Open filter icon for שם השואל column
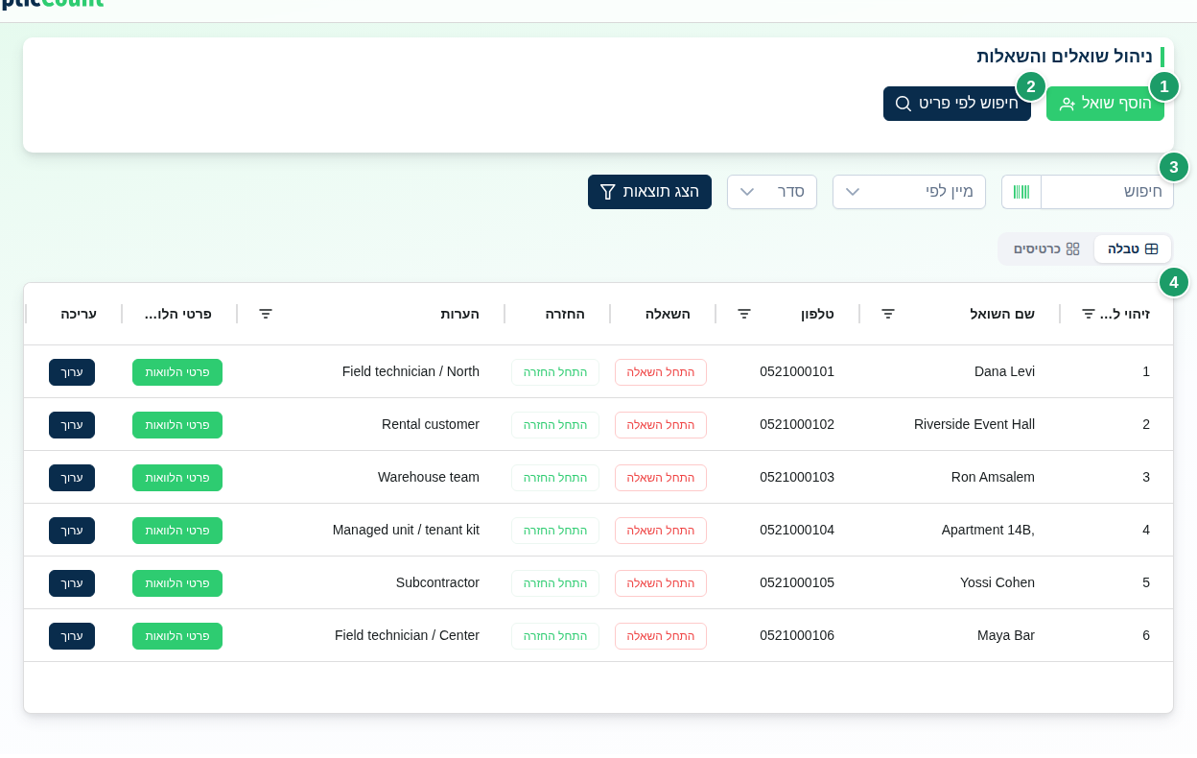Image resolution: width=1197 pixels, height=758 pixels. point(888,314)
